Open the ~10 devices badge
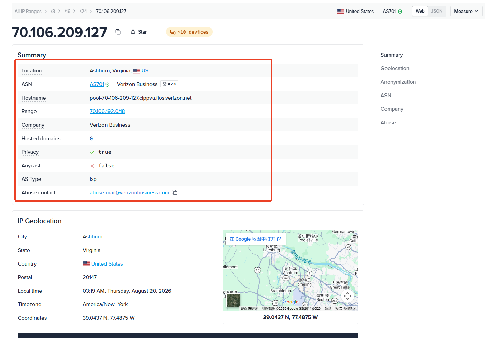The width and height of the screenshot is (491, 338). pyautogui.click(x=189, y=32)
